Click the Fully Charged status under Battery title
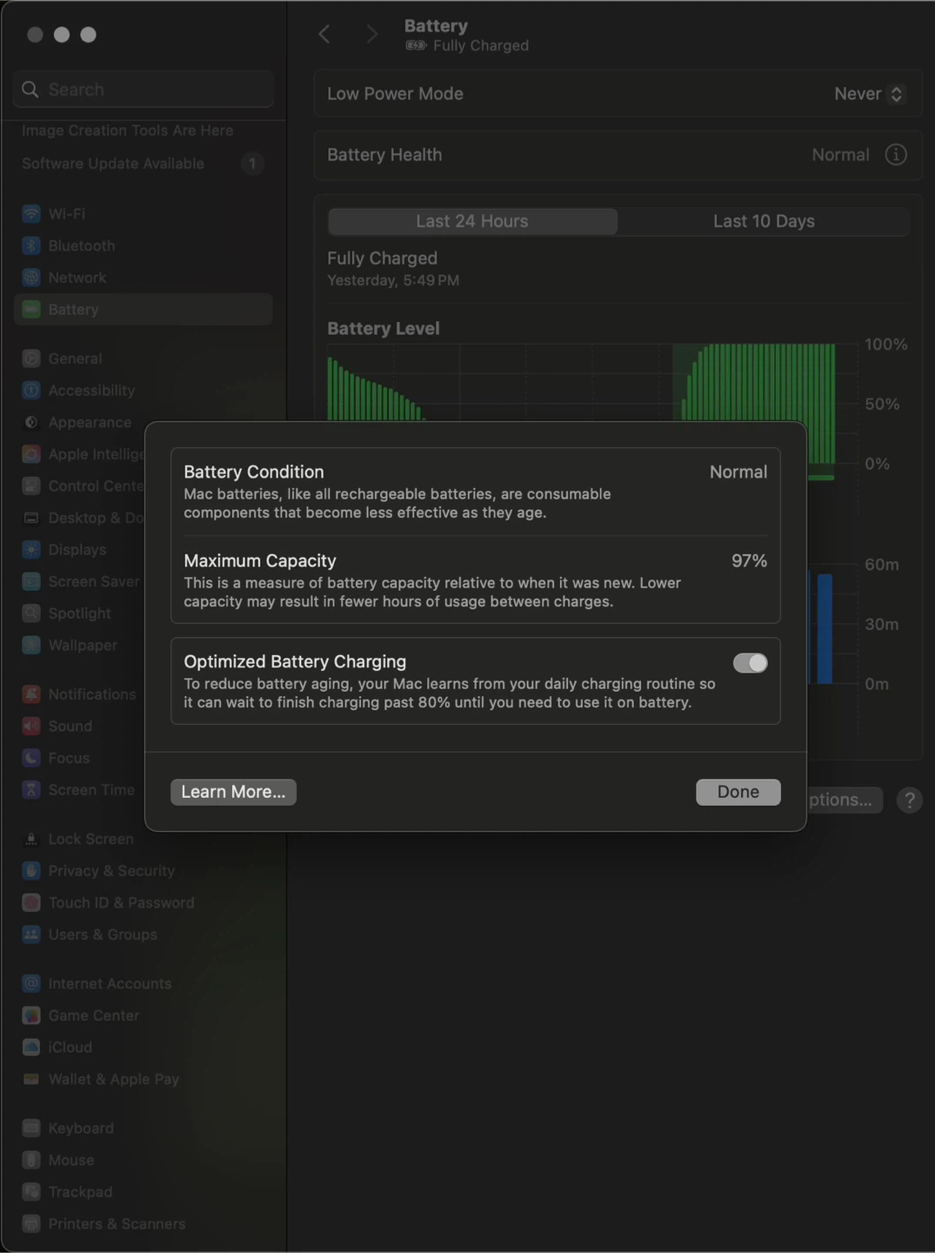This screenshot has height=1253, width=935. (480, 45)
